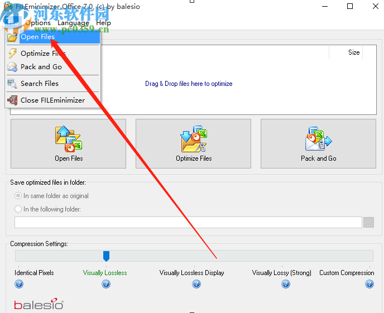Click the browse folder '...' button
The image size is (384, 313).
coord(368,222)
